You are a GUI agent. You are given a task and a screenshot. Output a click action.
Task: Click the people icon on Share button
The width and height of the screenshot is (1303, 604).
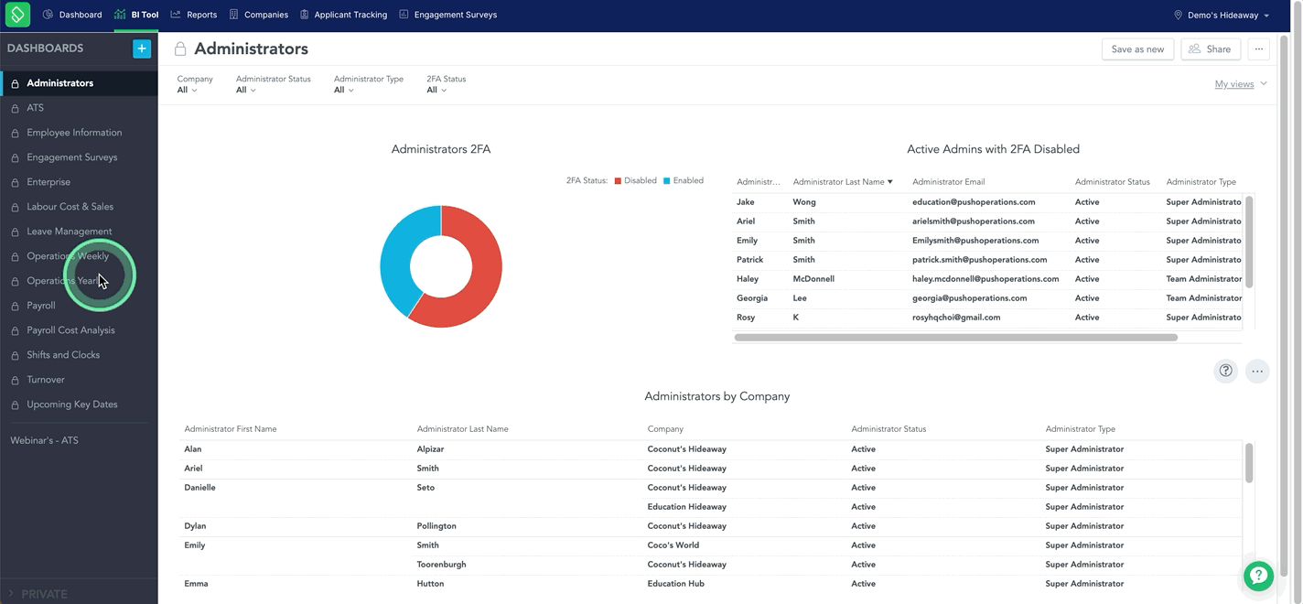click(x=1195, y=49)
